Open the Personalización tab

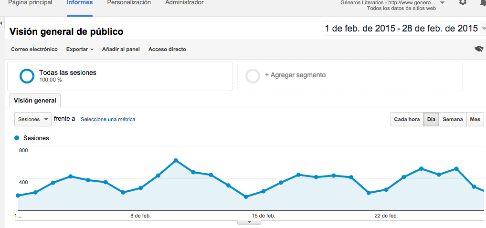tap(129, 2)
